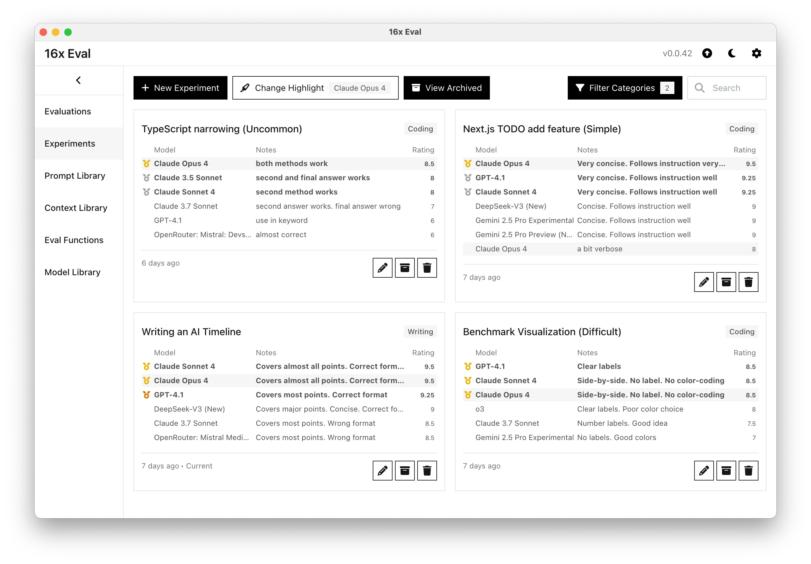Open Model Library in the sidebar
The width and height of the screenshot is (811, 564).
tap(79, 272)
